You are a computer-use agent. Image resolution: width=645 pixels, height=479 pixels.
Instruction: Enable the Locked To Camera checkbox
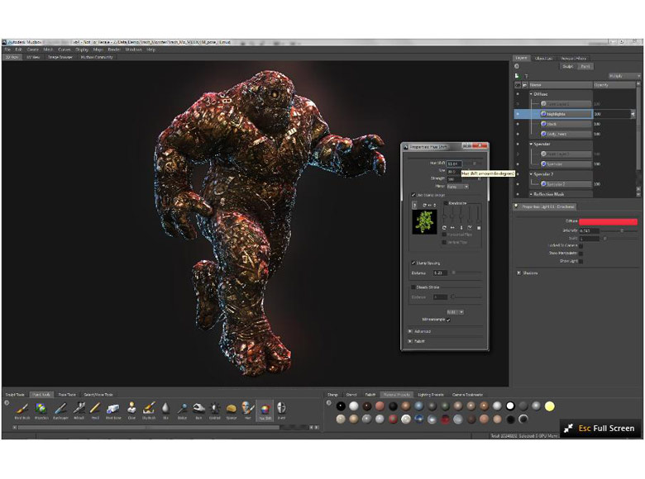pos(581,245)
